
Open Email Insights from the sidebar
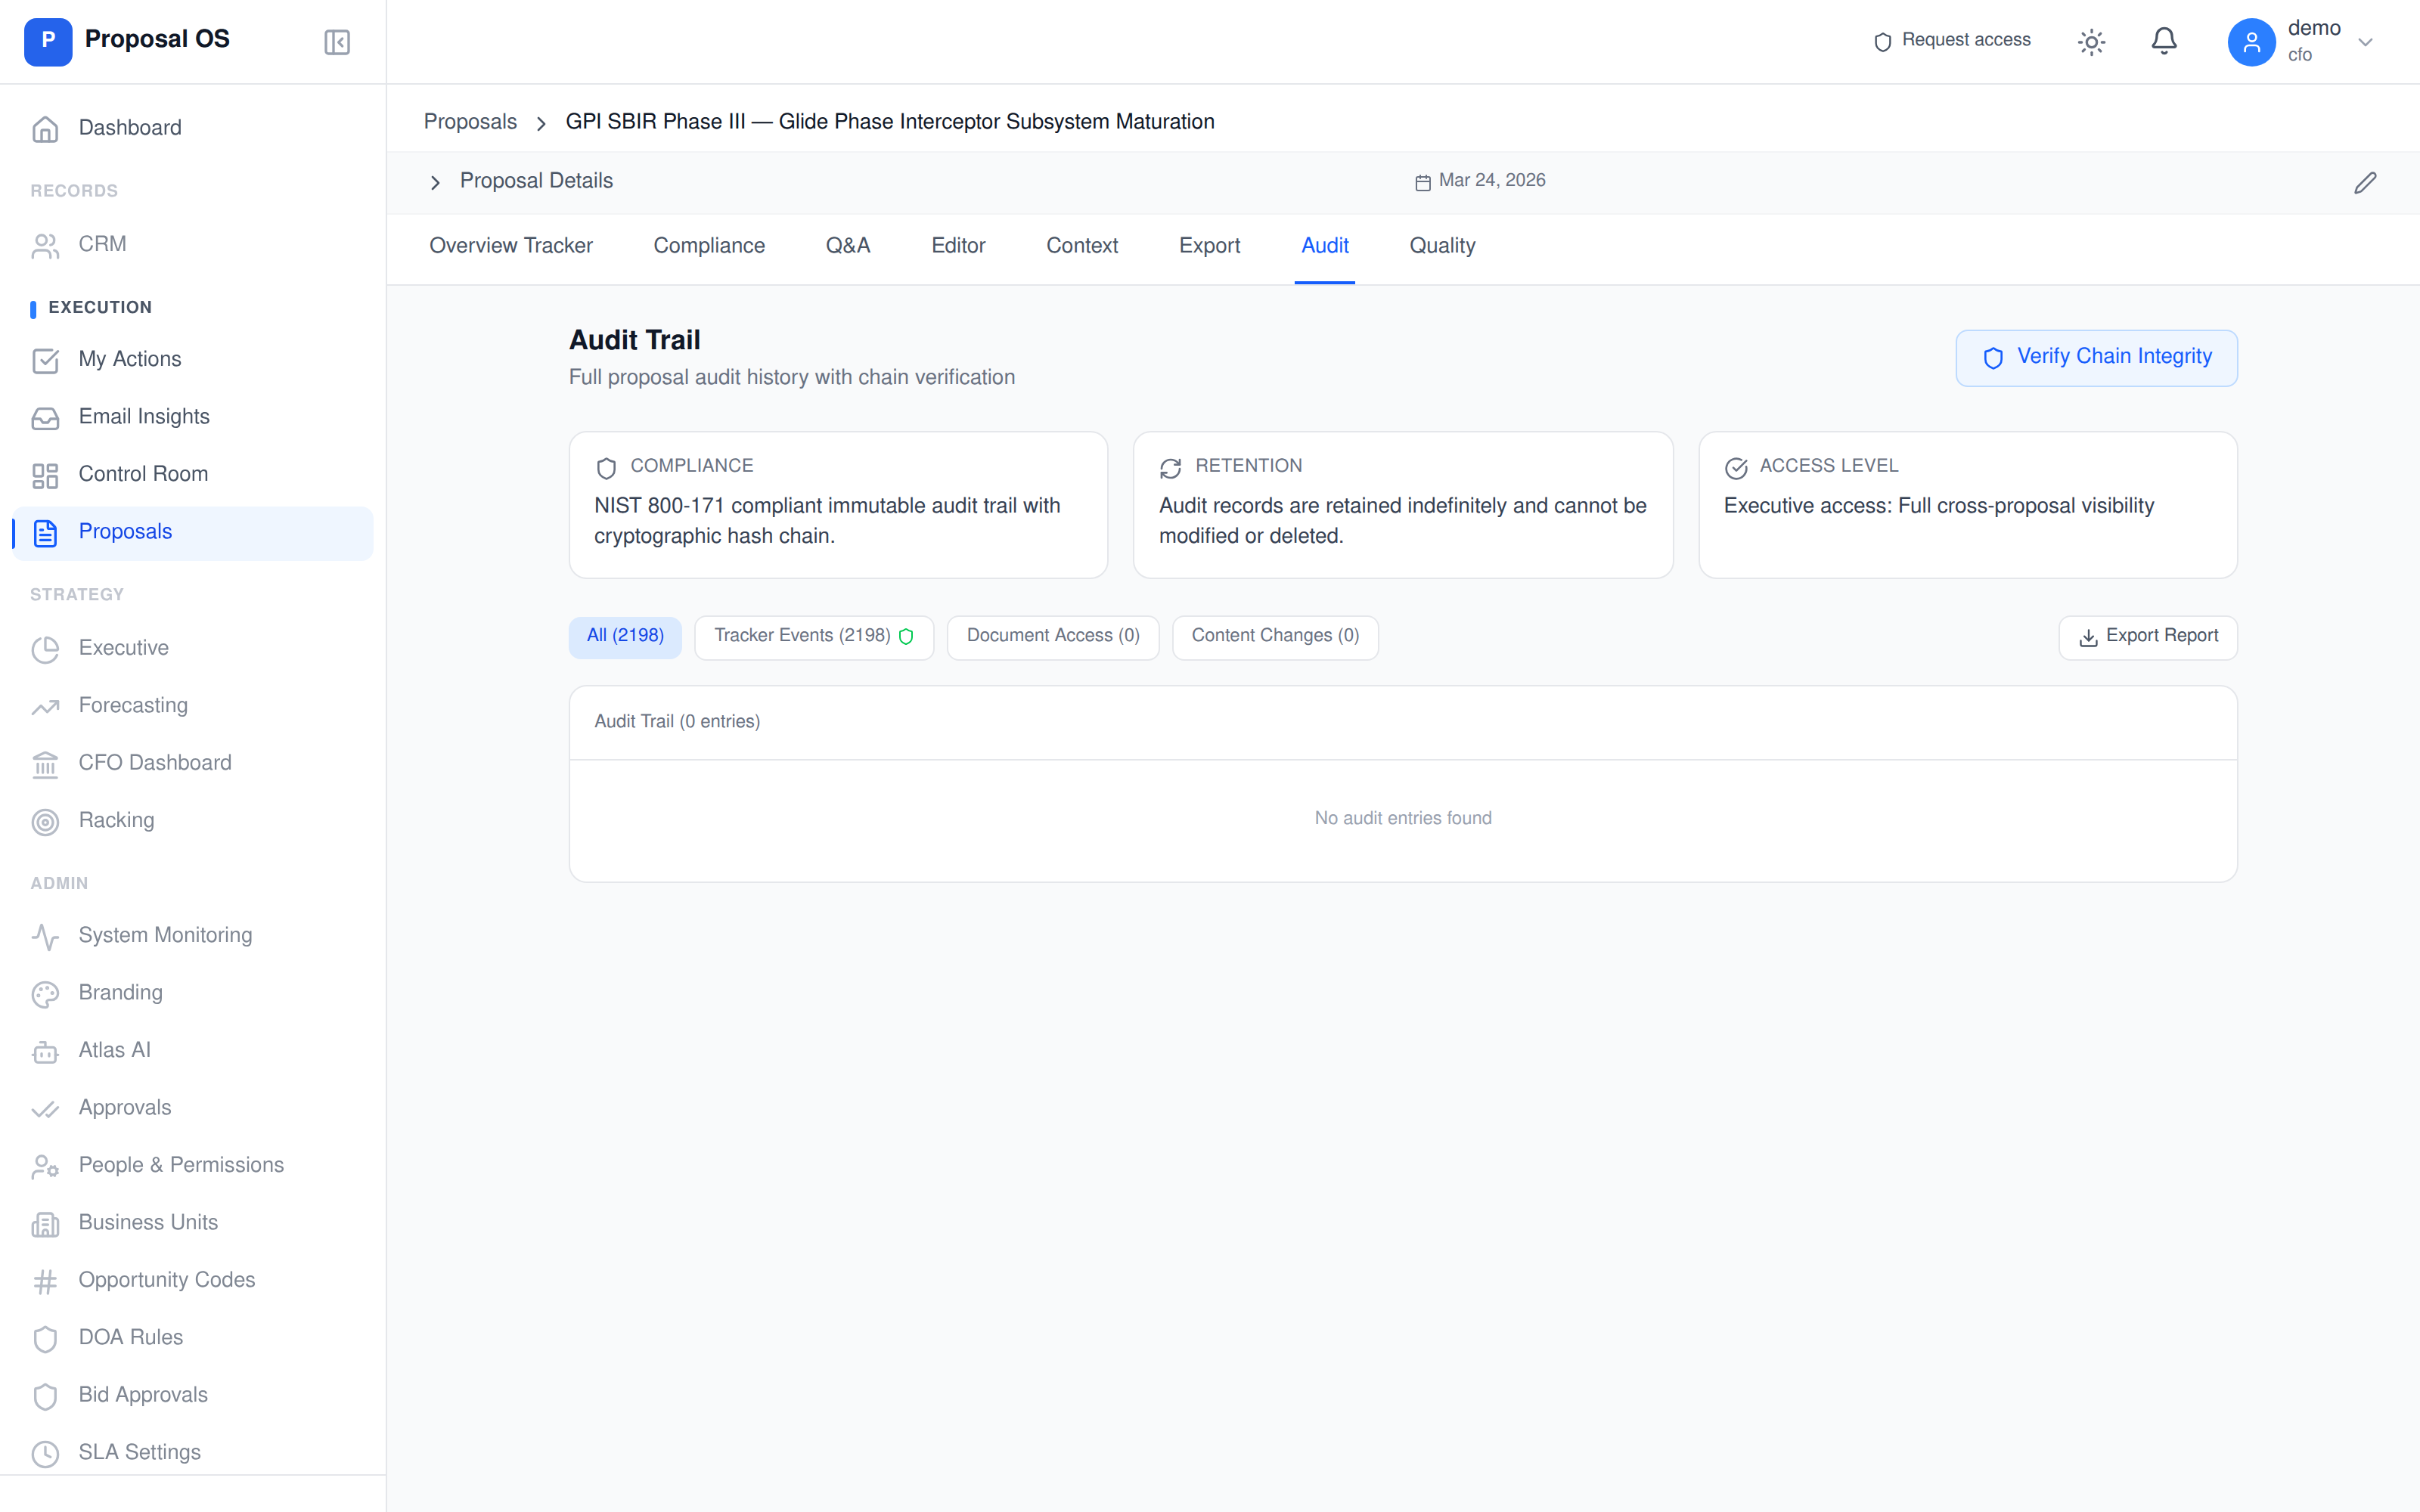coord(143,416)
